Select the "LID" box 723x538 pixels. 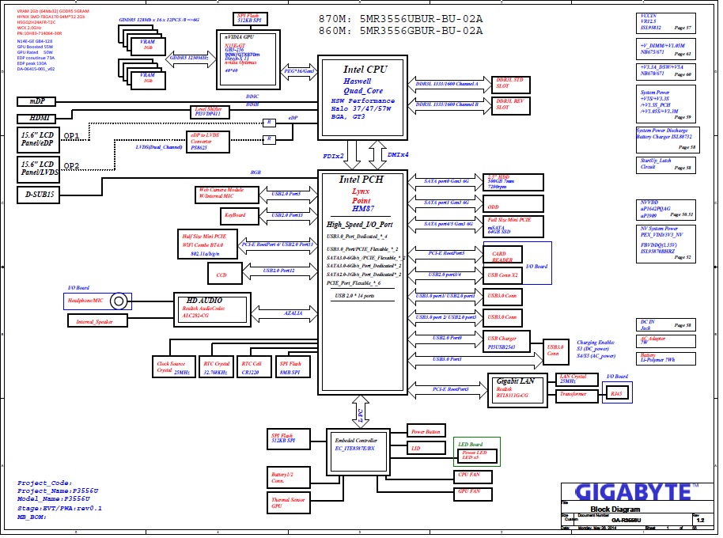tap(426, 448)
